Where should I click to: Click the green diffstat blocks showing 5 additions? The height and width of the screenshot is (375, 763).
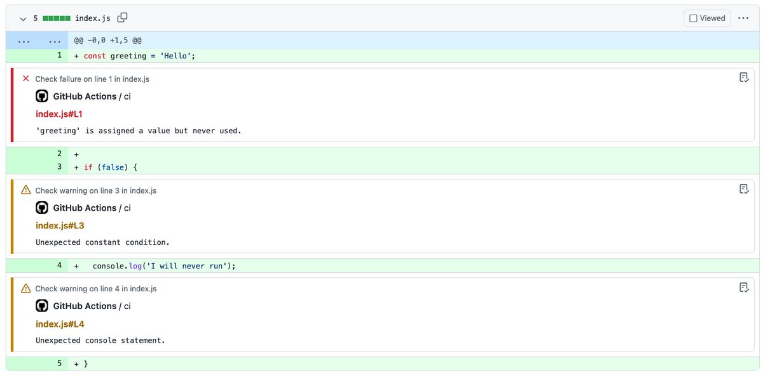click(57, 18)
